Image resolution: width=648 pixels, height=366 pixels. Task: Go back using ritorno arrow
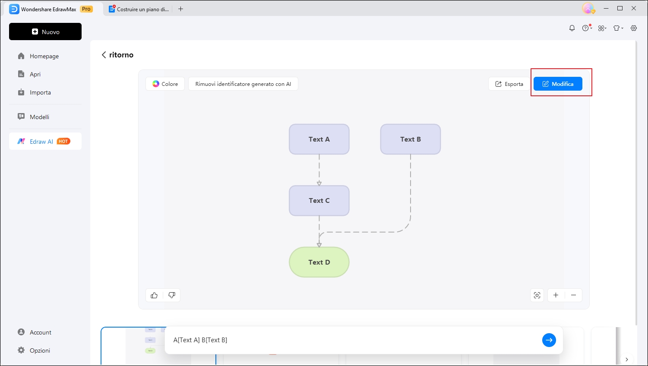pyautogui.click(x=104, y=55)
